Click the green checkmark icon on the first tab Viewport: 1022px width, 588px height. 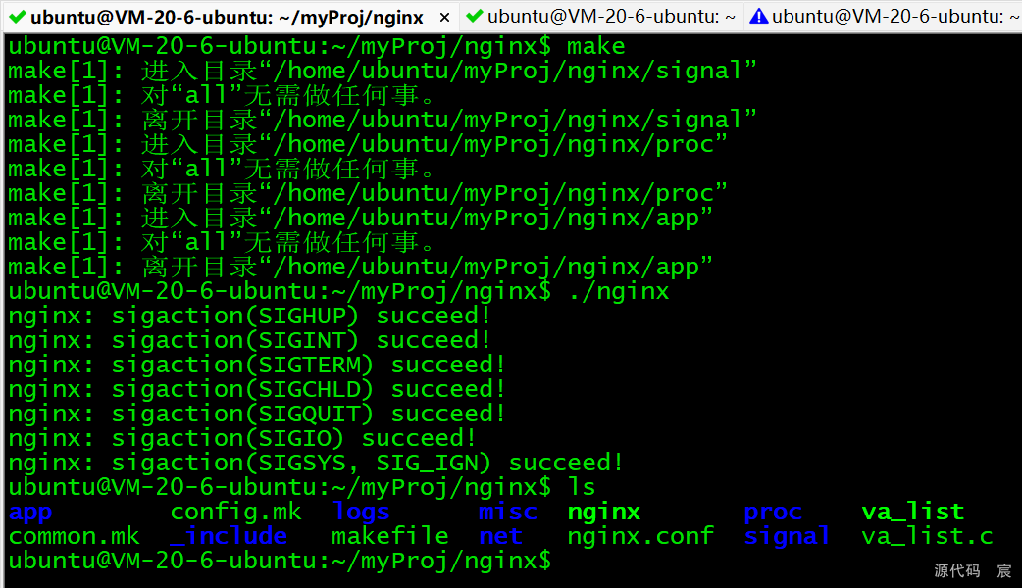18,17
